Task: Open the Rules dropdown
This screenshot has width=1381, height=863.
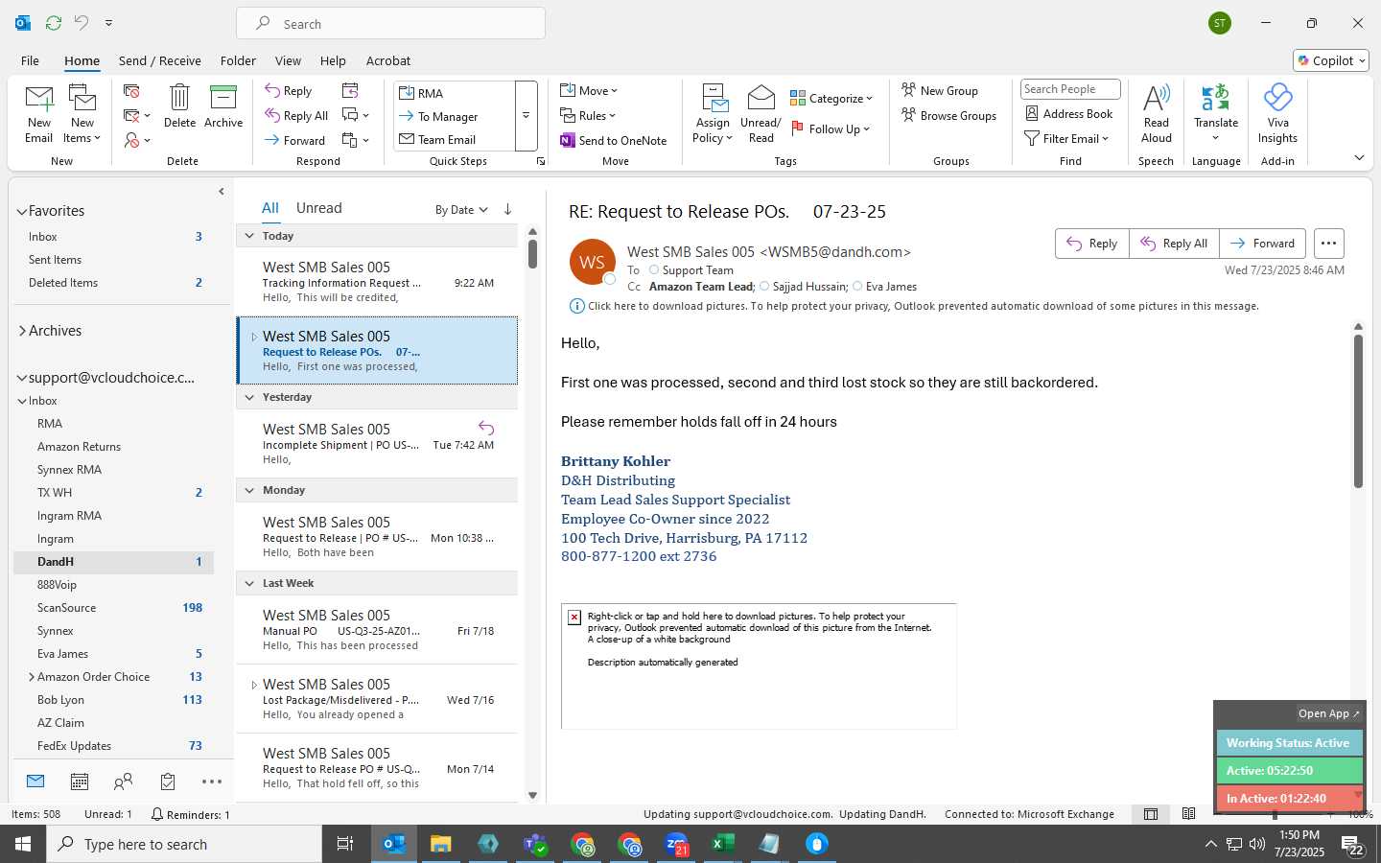Action: pyautogui.click(x=589, y=115)
